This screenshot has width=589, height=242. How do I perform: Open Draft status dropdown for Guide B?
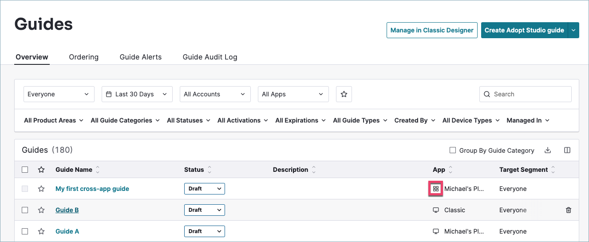pos(205,210)
